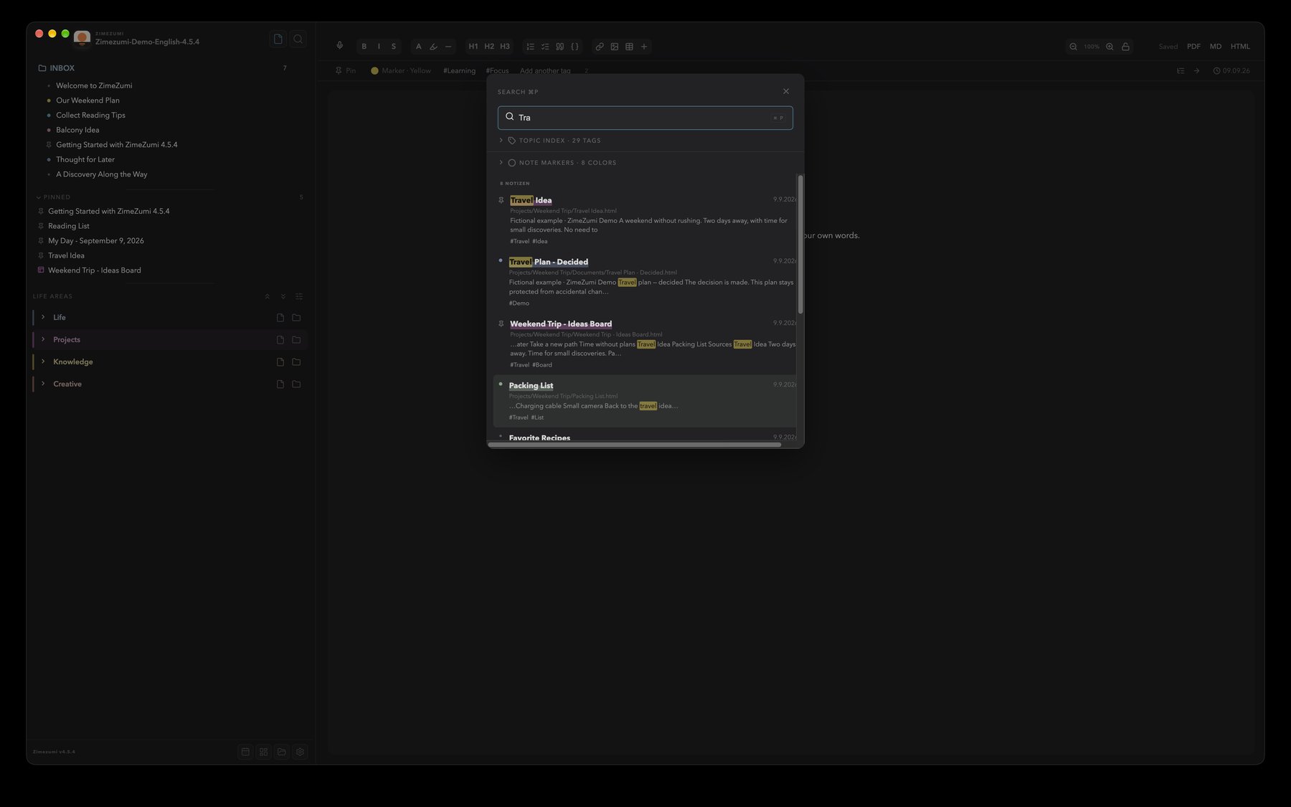Click the search magnifier icon in sidebar header
The image size is (1291, 807).
coord(298,39)
